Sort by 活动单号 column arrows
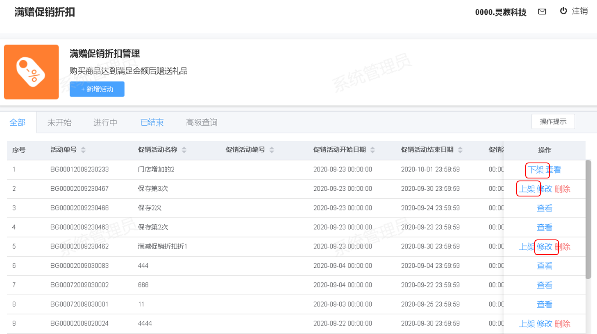 [x=83, y=150]
